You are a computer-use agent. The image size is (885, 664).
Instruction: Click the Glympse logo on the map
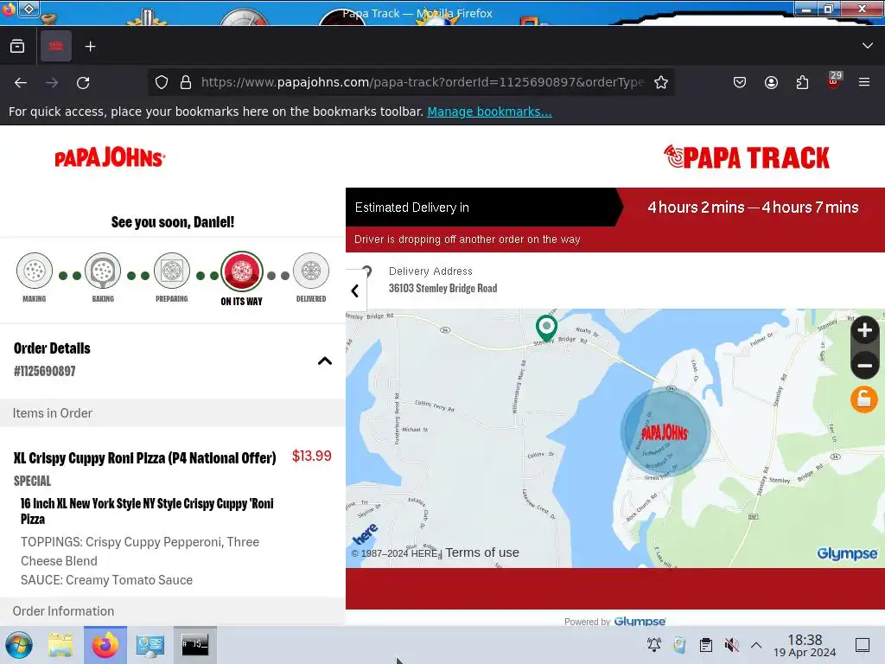tap(847, 554)
